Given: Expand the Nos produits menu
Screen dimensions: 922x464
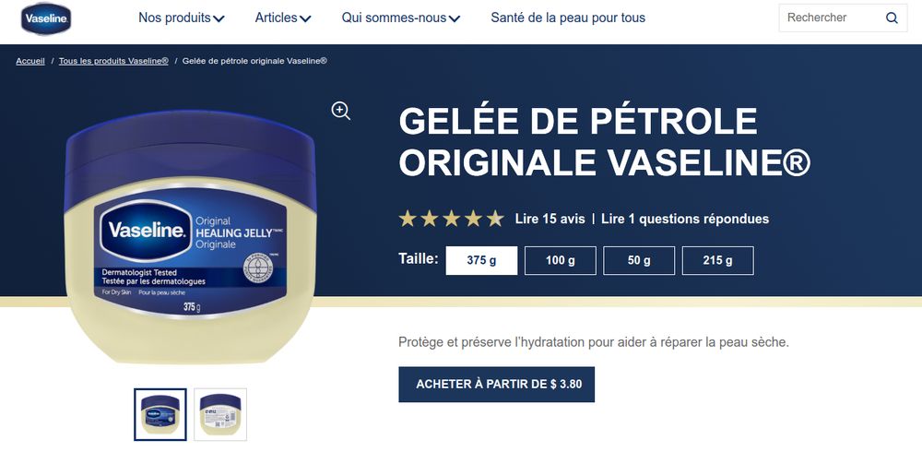Looking at the screenshot, I should pyautogui.click(x=181, y=18).
